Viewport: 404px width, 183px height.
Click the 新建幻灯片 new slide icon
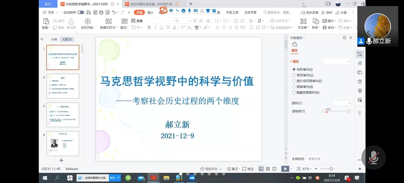[x=109, y=21]
